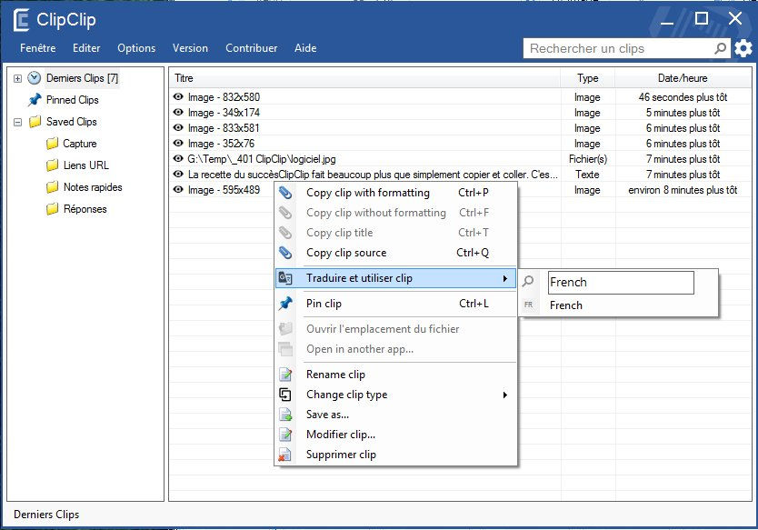The height and width of the screenshot is (530, 758).
Task: Toggle eye icon for Image - 833x581
Action: click(x=178, y=127)
